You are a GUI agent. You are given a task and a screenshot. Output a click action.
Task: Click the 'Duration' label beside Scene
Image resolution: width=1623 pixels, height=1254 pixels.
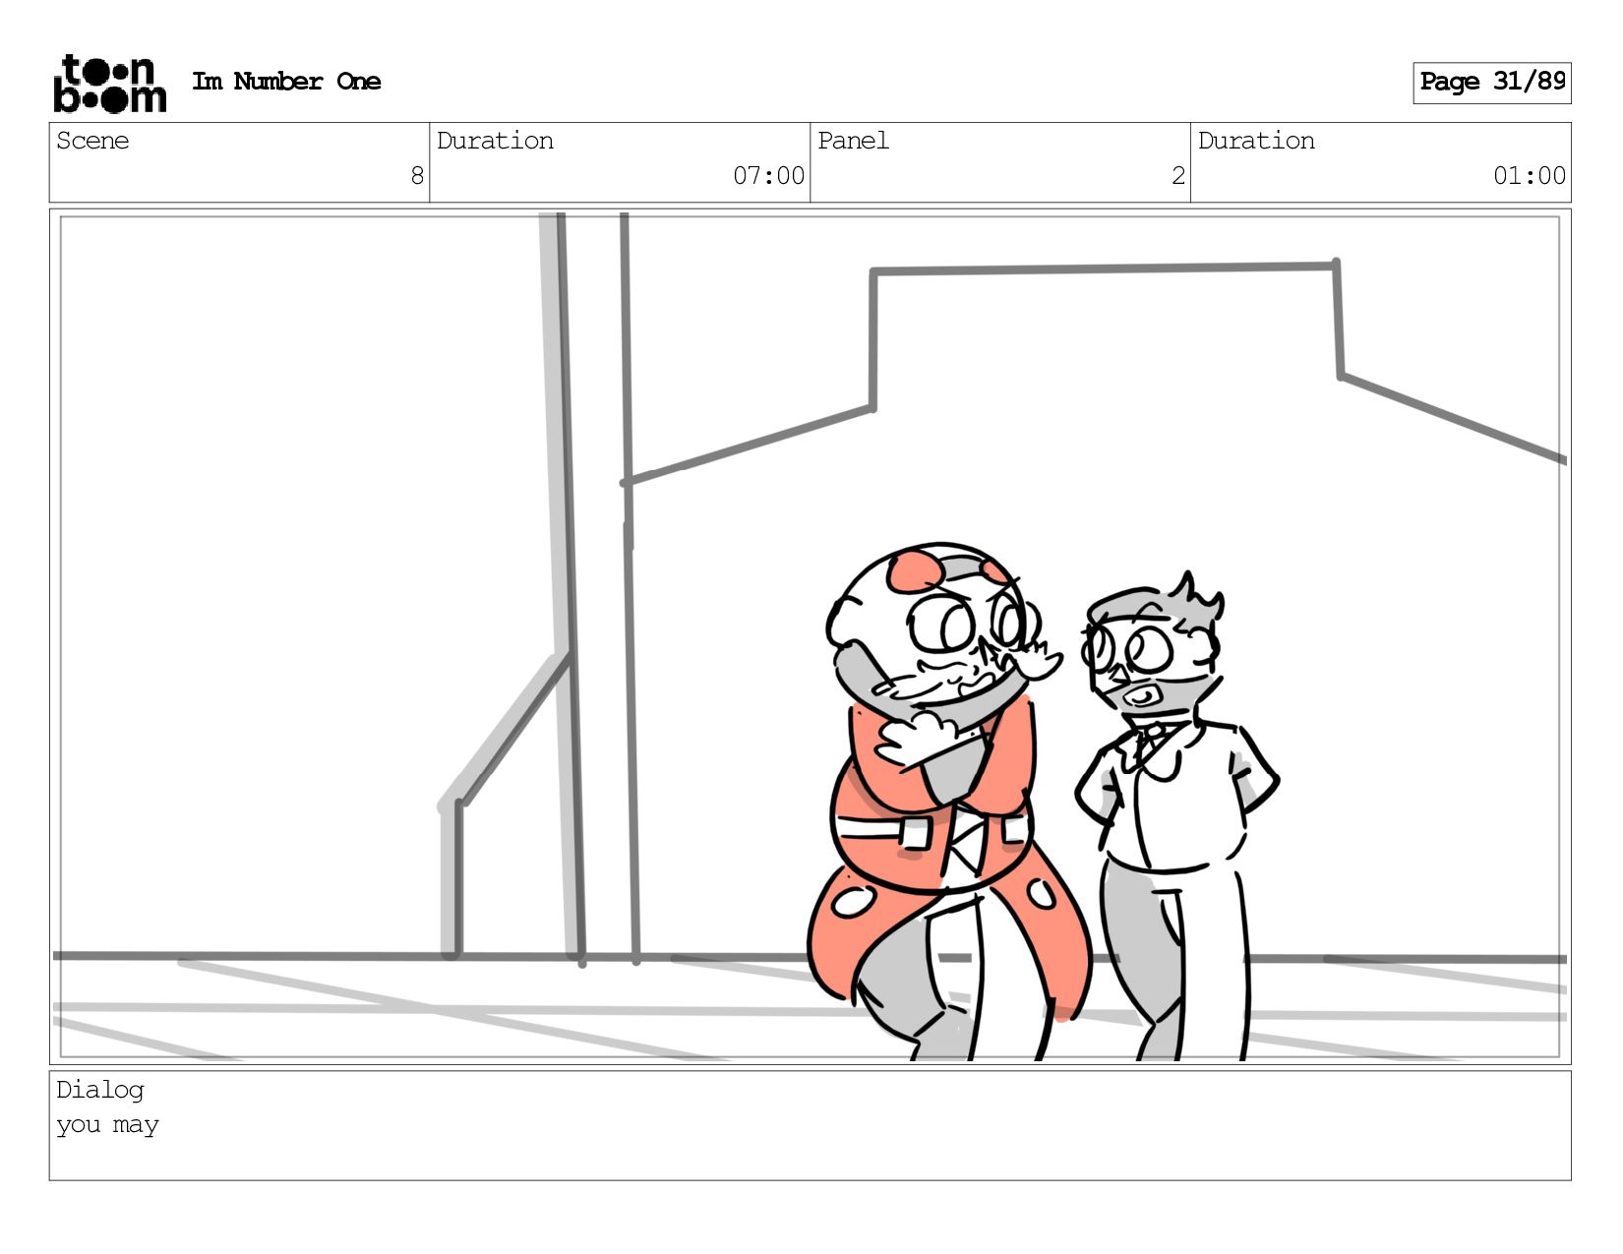(495, 141)
